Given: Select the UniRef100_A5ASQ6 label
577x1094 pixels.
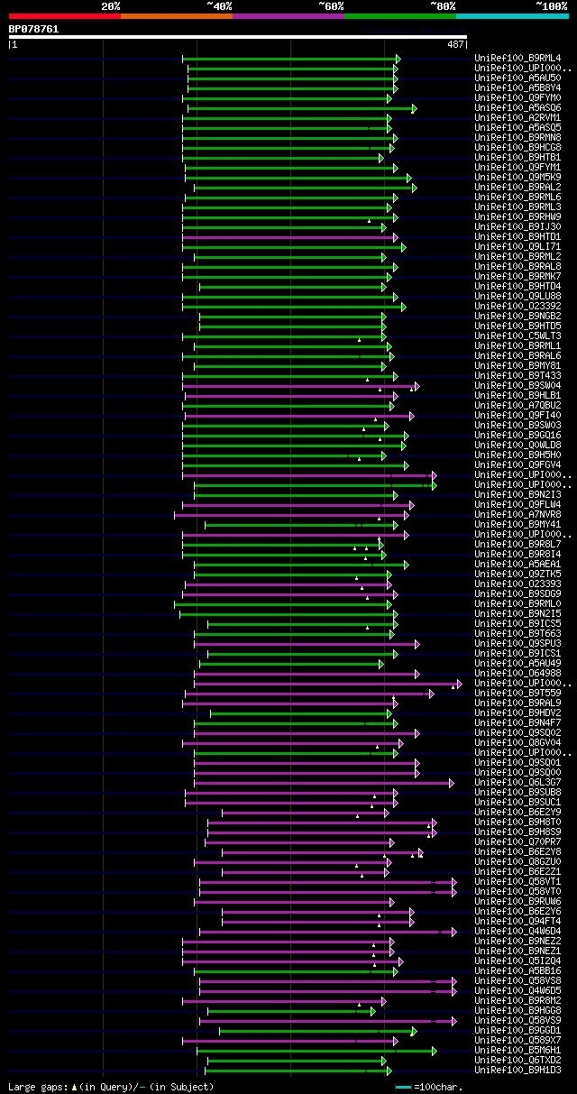Looking at the screenshot, I should point(517,108).
